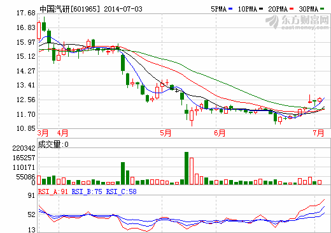Select the 20PMA legend label
Viewport: 331px width, 233px height.
point(278,9)
